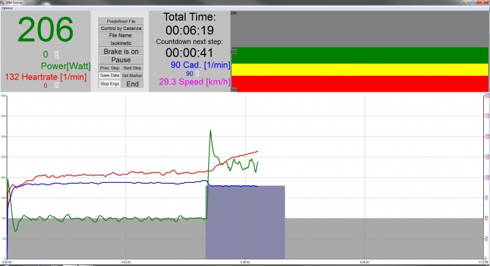Adjust the heart rate target spinner
The height and width of the screenshot is (266, 490).
coord(56,86)
